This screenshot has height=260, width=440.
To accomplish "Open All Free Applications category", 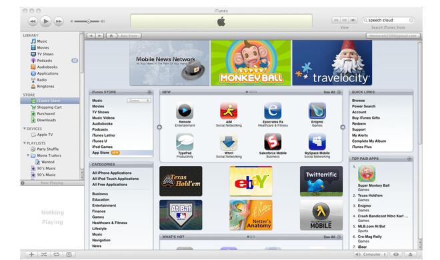I will pyautogui.click(x=110, y=185).
